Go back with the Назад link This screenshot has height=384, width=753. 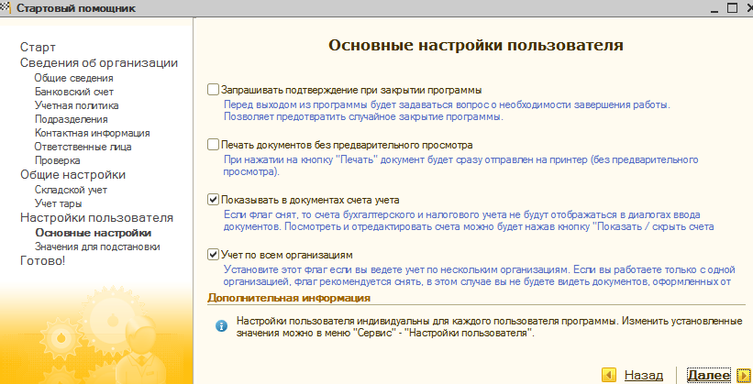644,376
